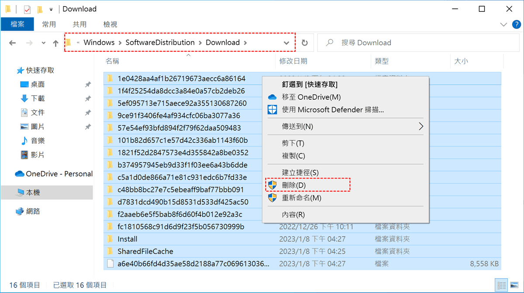Open 下載 in Quick Access

pos(38,98)
